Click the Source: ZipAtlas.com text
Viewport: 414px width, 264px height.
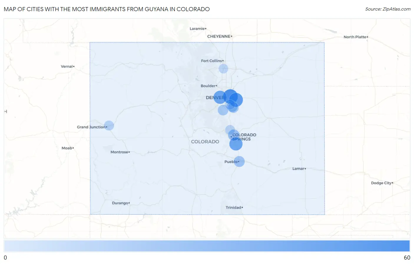point(388,9)
